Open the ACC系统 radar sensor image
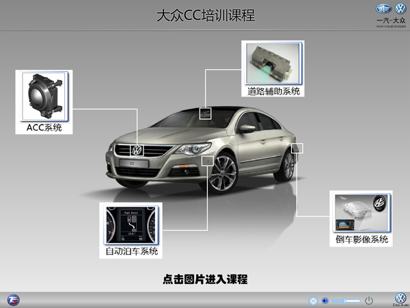 click(x=44, y=97)
